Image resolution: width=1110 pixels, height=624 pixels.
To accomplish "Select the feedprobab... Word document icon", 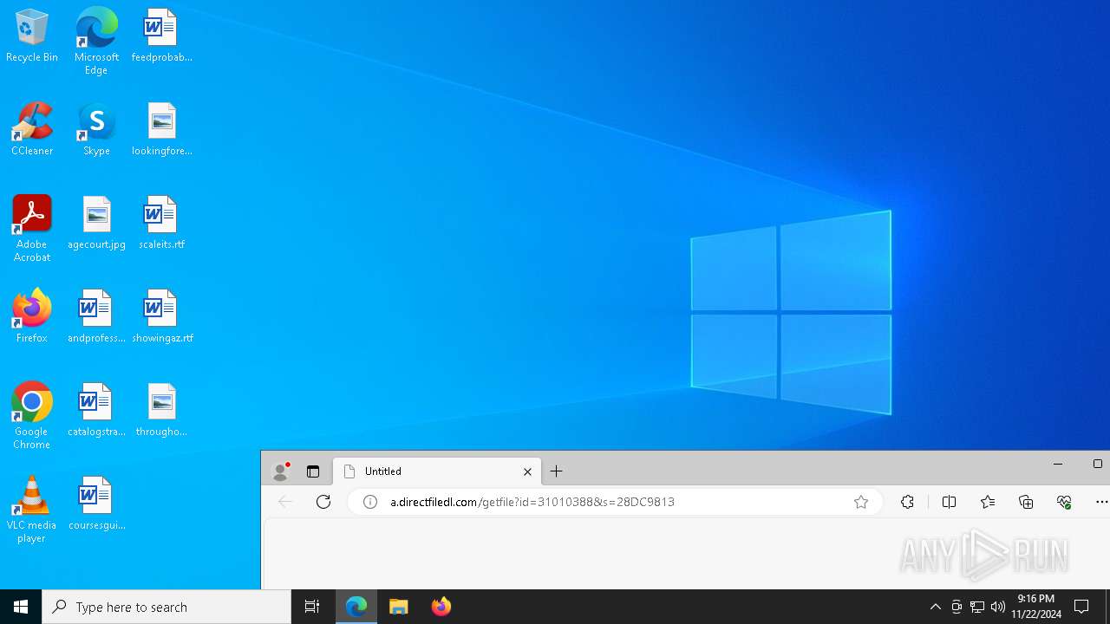I will pyautogui.click(x=161, y=36).
